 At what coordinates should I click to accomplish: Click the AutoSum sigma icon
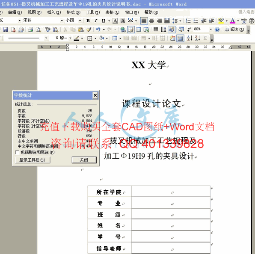(x=205, y=38)
